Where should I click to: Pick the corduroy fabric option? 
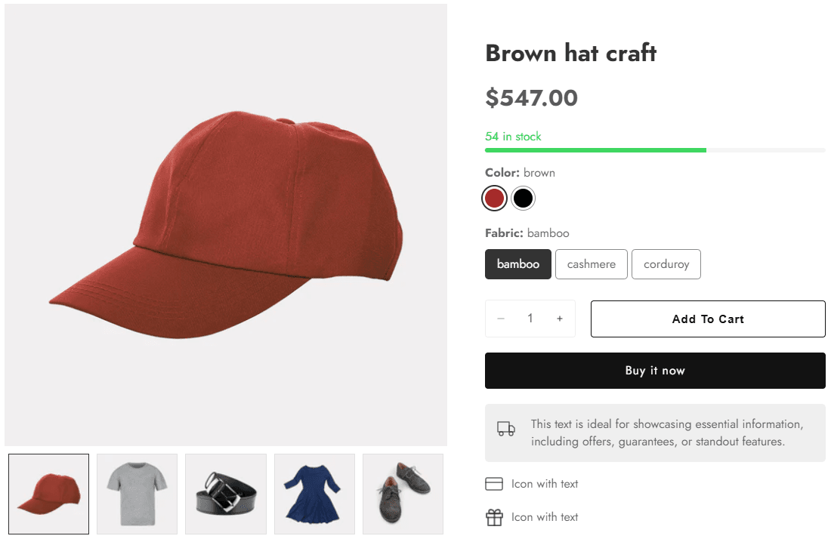pos(666,264)
